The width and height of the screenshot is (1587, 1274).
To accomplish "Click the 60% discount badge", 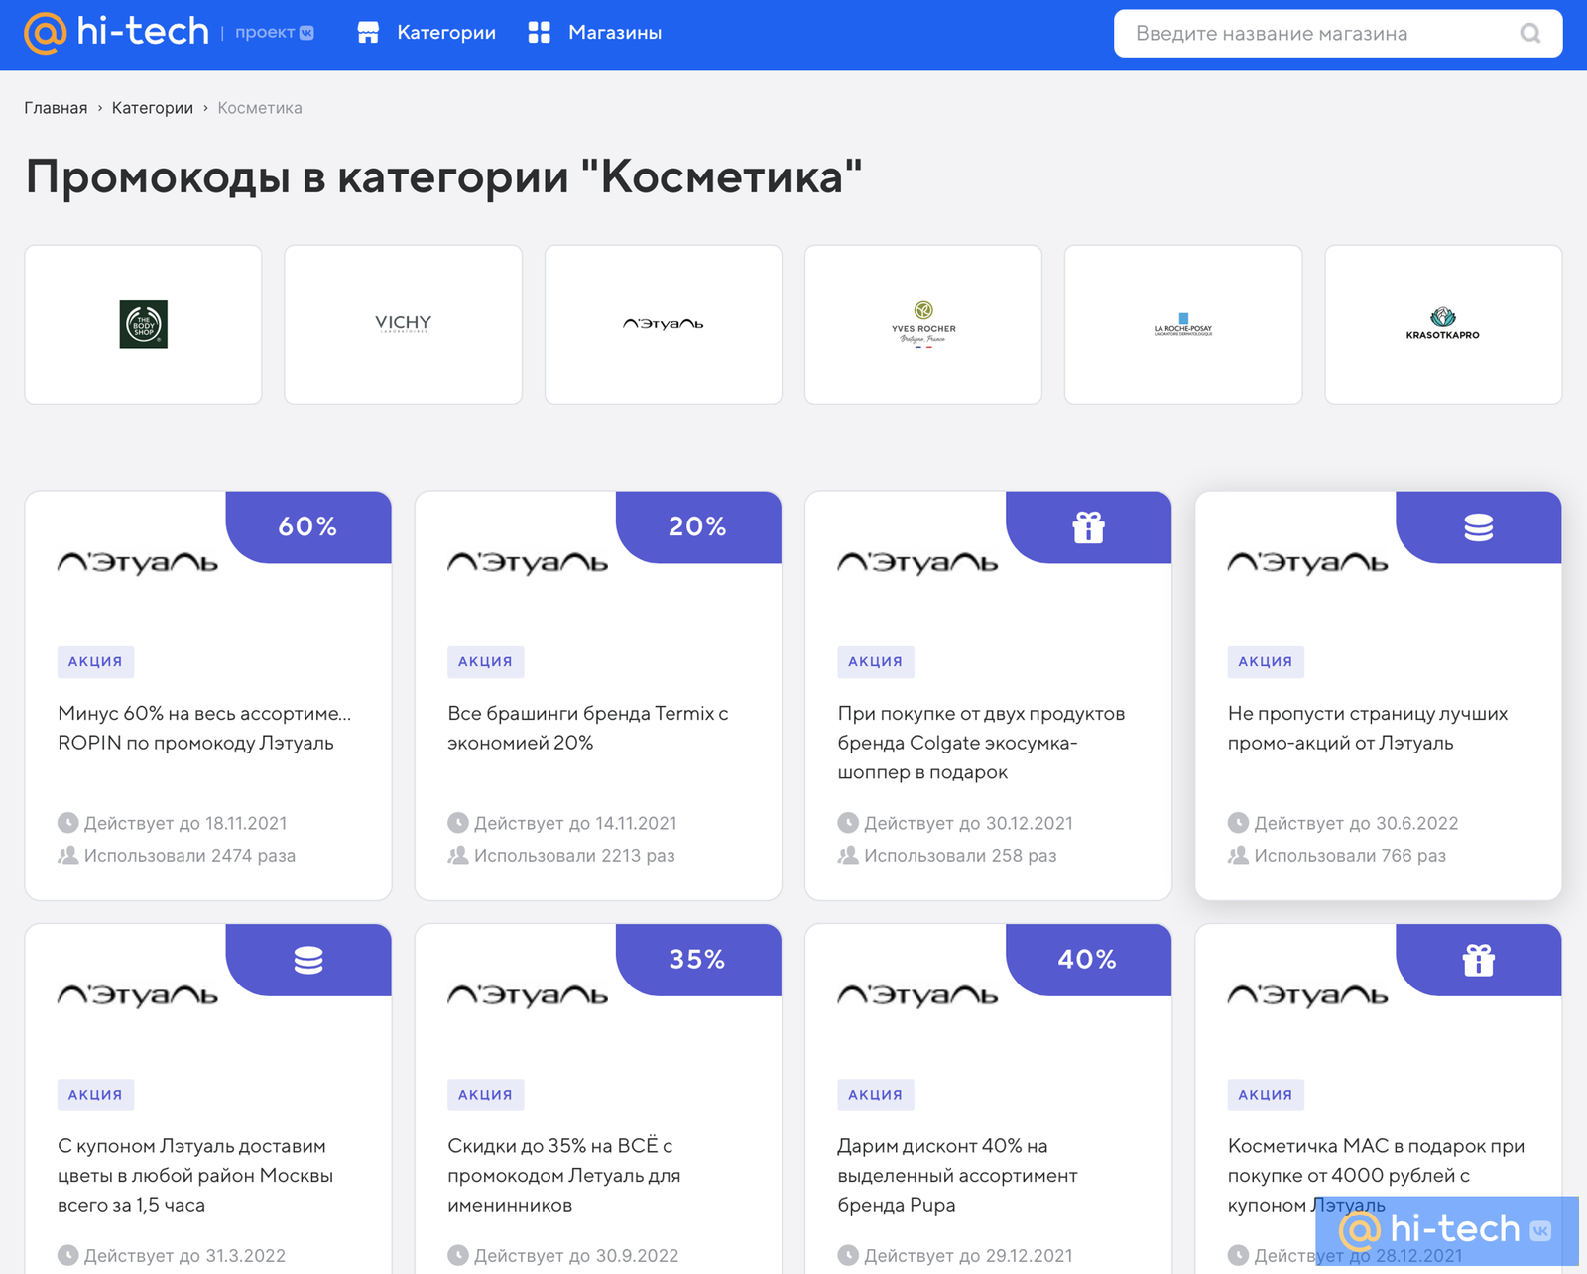I will [308, 526].
